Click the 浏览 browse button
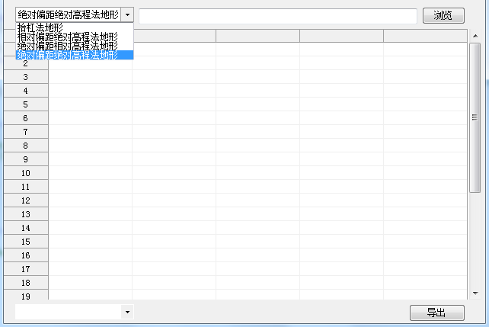Viewport: 489px width, 327px height. (x=443, y=15)
